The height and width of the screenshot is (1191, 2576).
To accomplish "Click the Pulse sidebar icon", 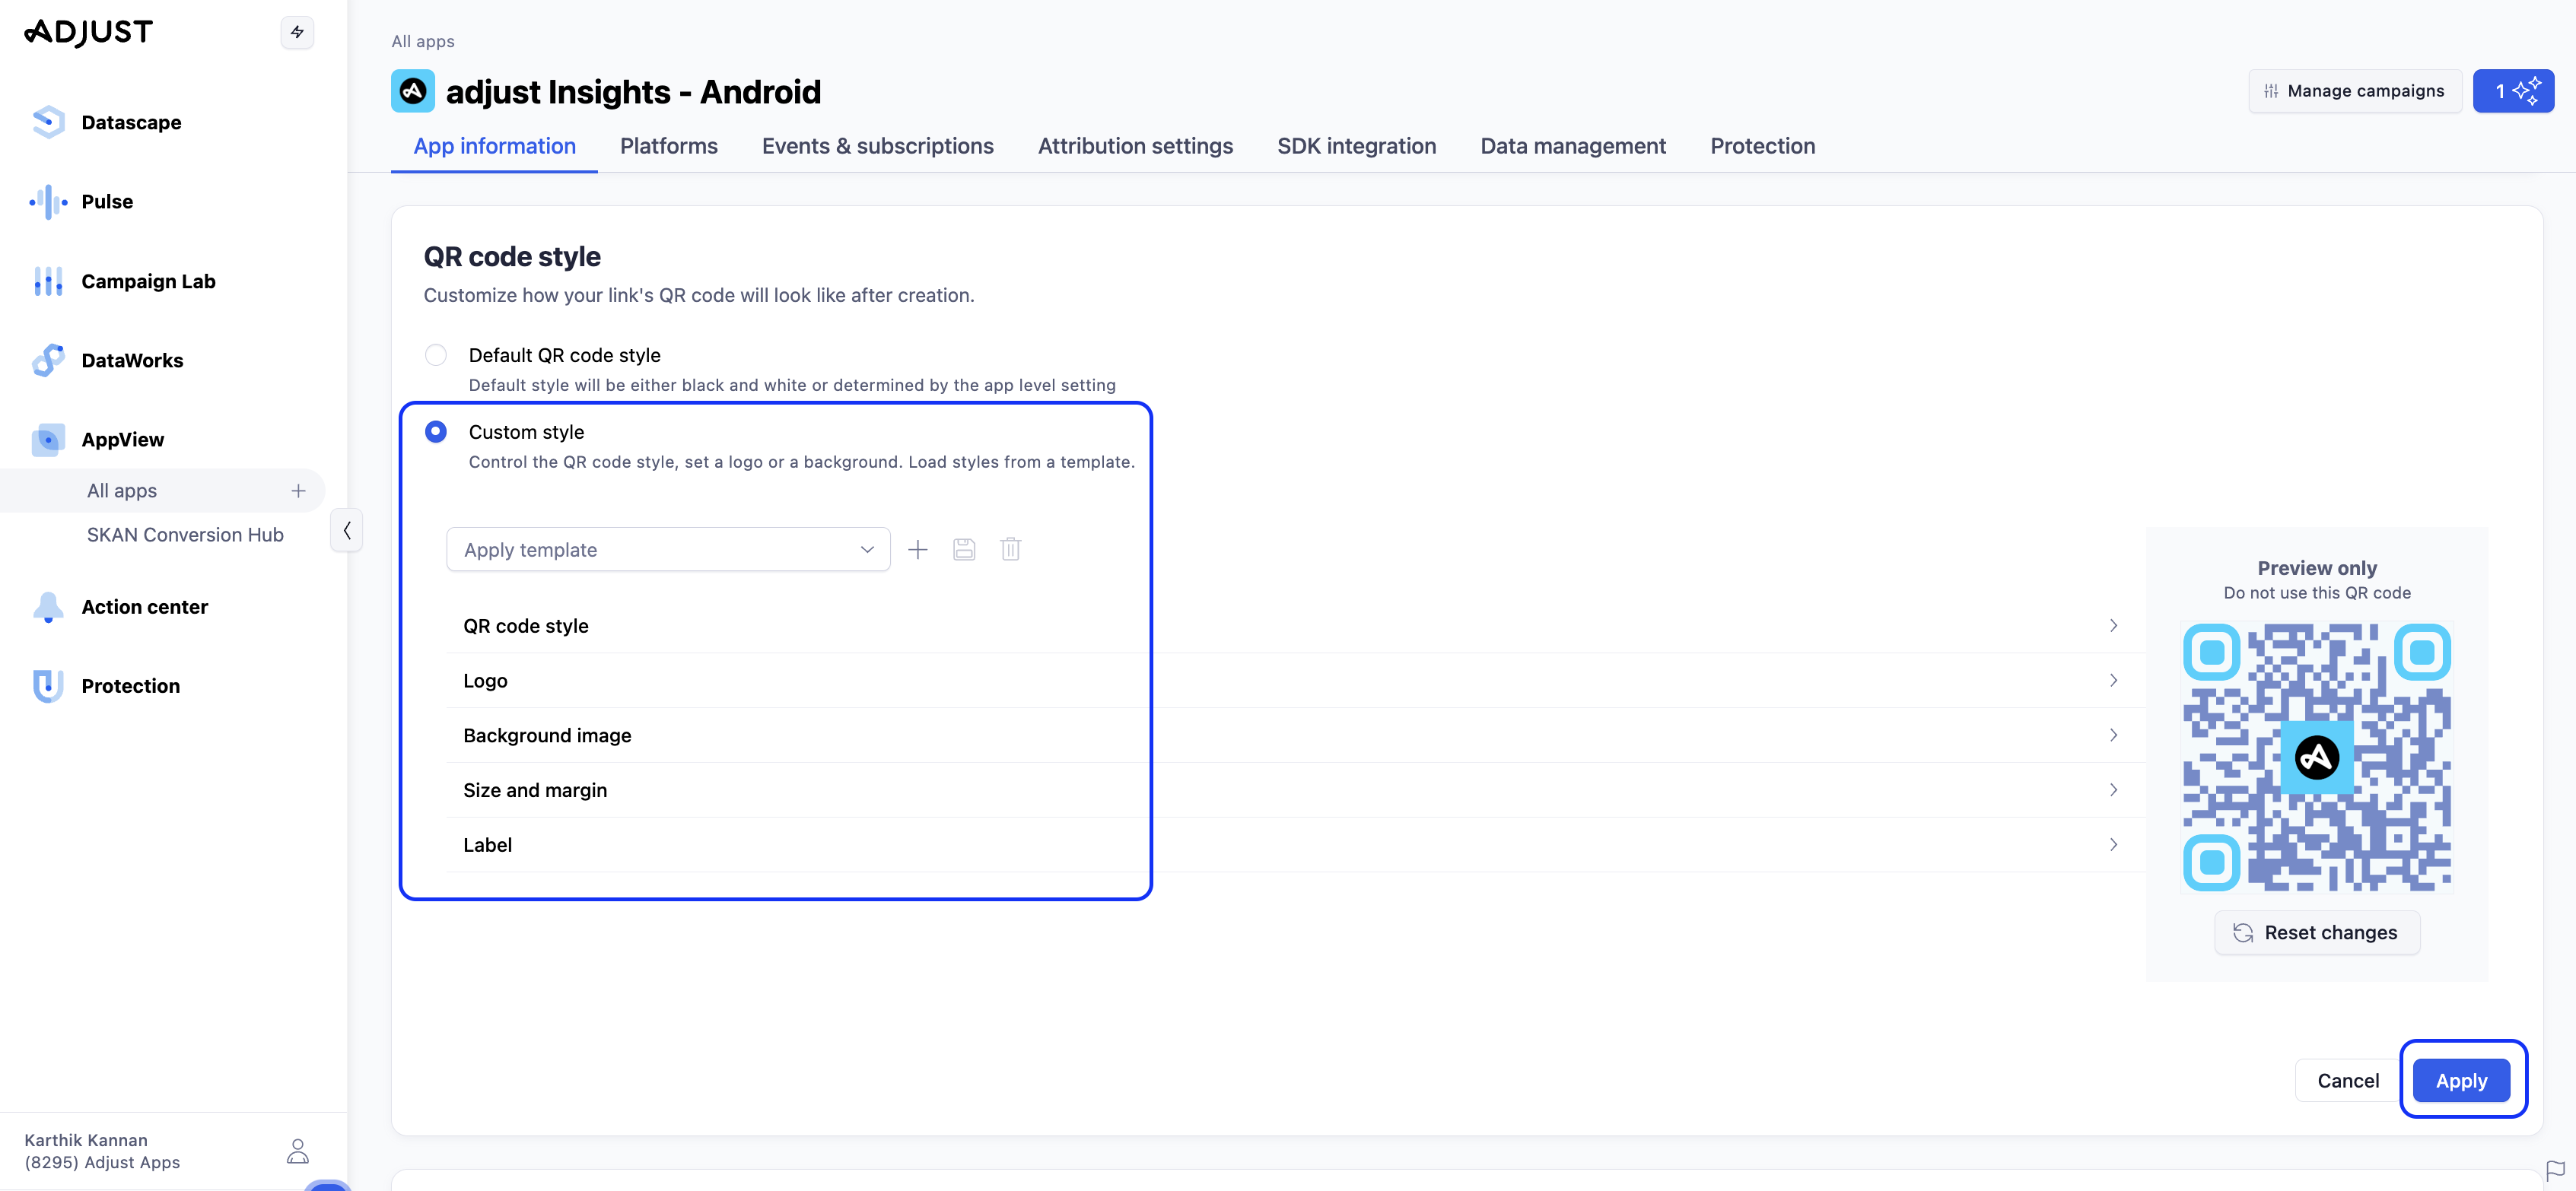I will click(47, 201).
